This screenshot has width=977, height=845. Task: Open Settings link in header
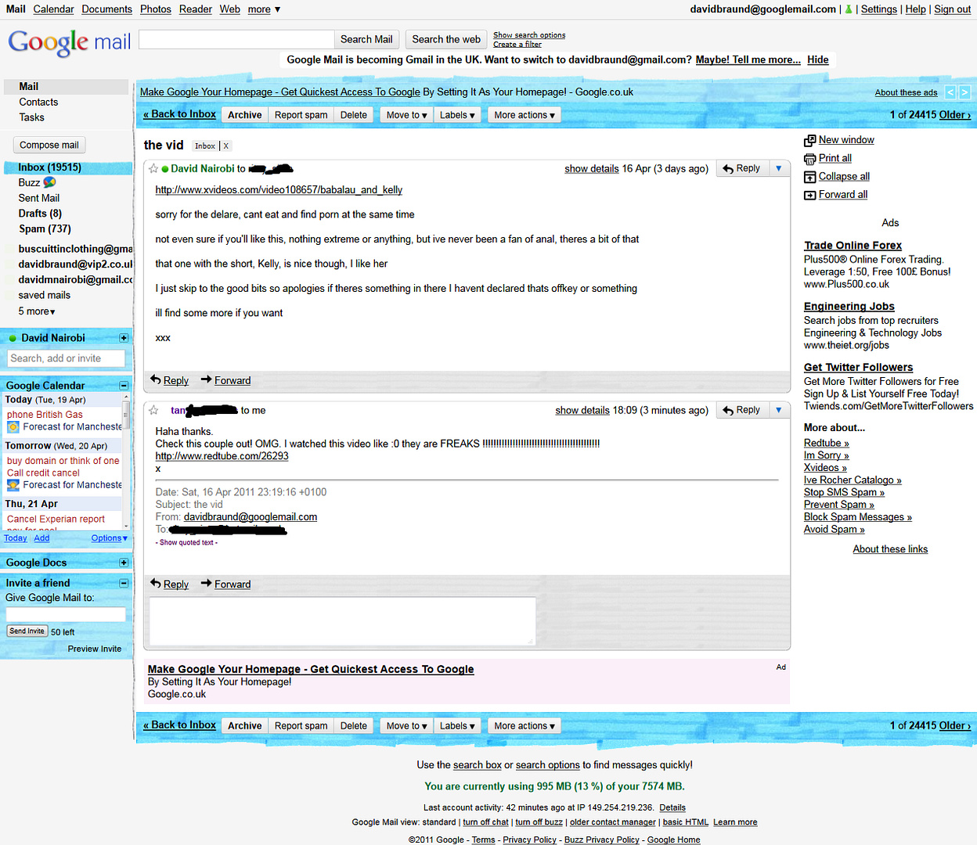click(879, 9)
